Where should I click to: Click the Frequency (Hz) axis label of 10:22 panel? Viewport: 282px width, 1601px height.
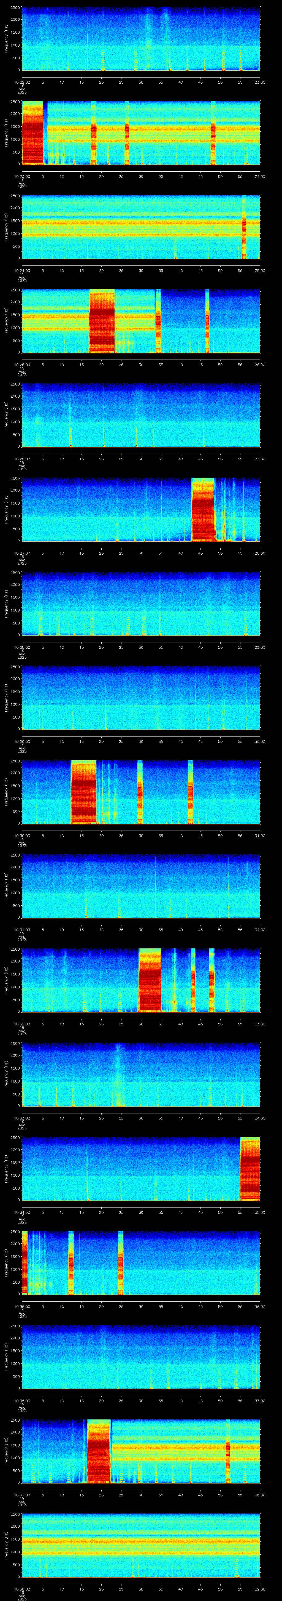[x=6, y=39]
